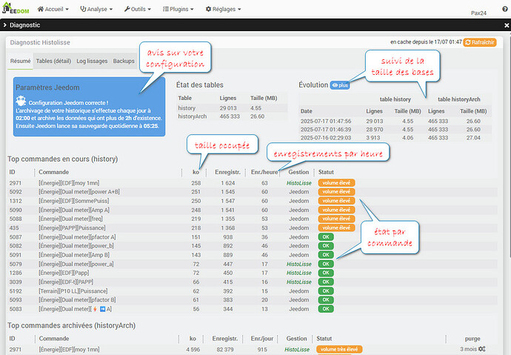Open the Analyse menu
This screenshot has height=355, width=511.
click(96, 9)
